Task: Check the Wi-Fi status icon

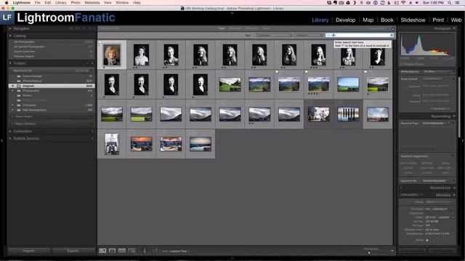Action: click(403, 3)
